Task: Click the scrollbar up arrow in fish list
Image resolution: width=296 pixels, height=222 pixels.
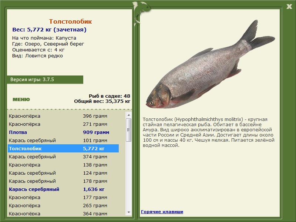Action: pos(129,115)
